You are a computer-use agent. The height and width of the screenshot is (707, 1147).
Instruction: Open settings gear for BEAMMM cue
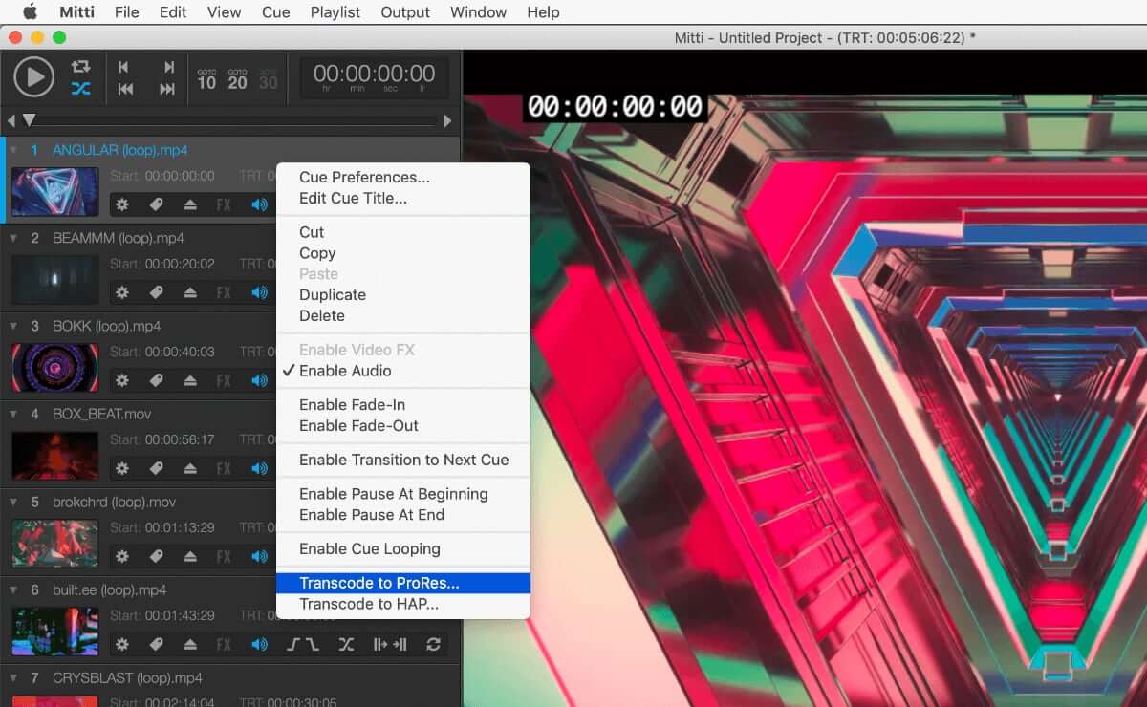pos(121,292)
